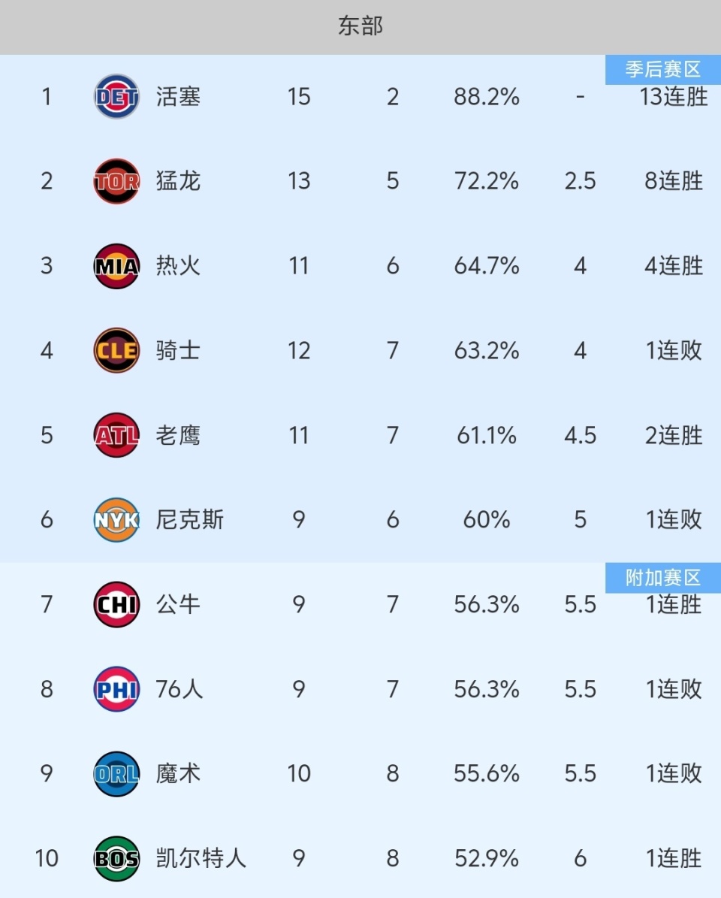Switch to the 东部 conference header
This screenshot has height=898, width=721.
[x=360, y=27]
